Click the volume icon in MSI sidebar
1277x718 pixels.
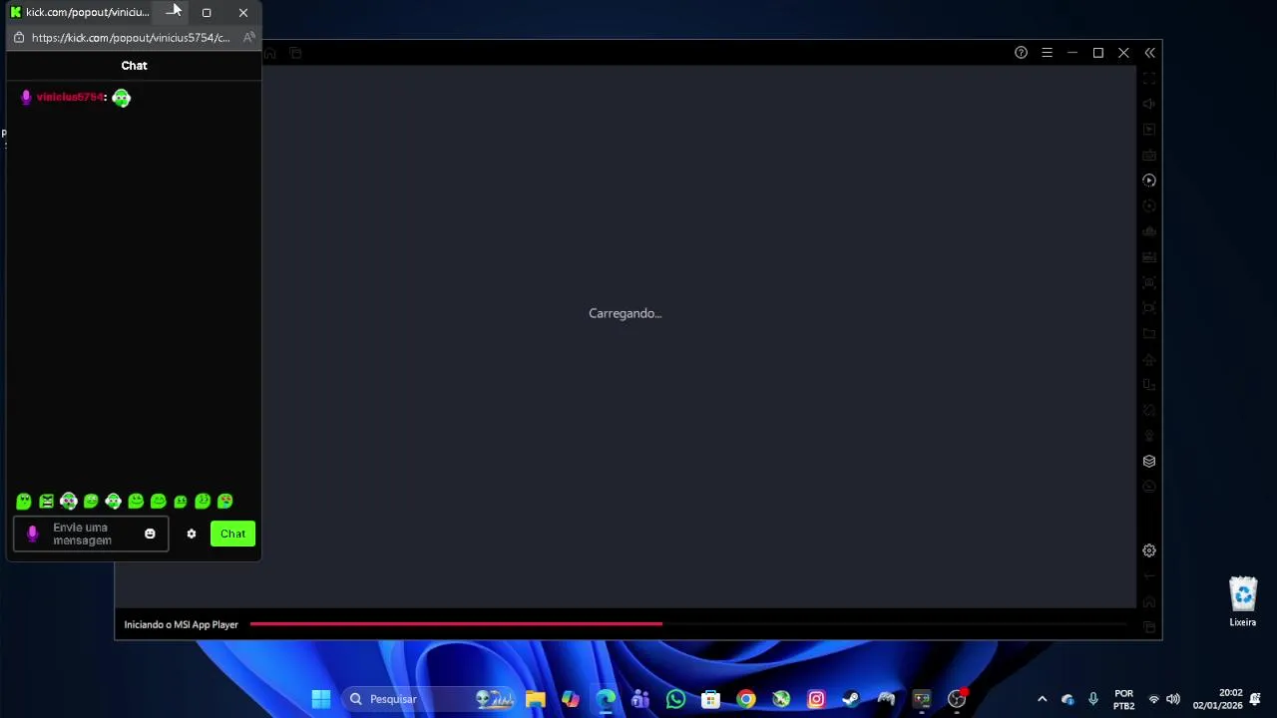coord(1149,104)
